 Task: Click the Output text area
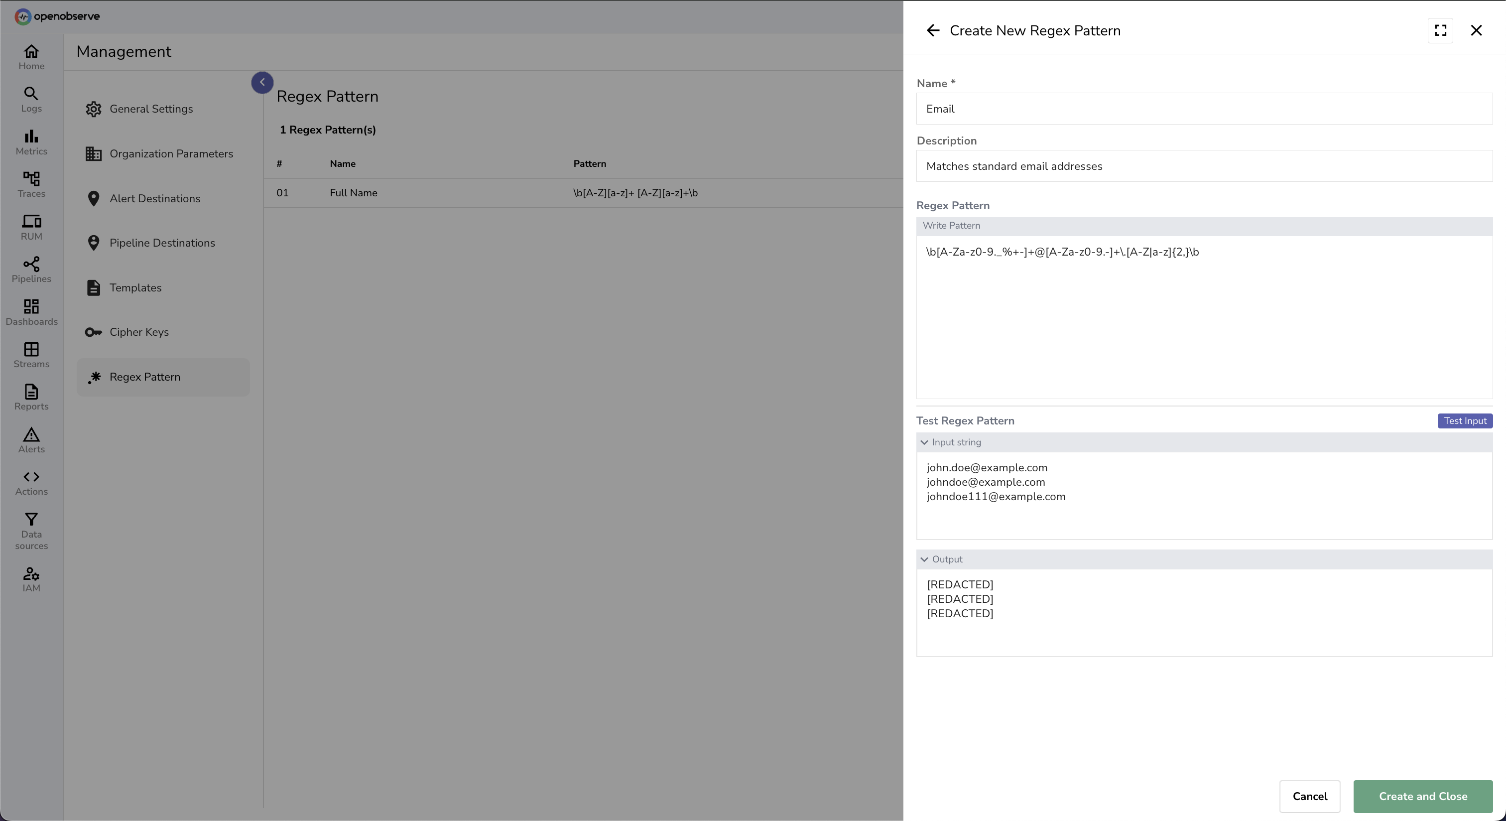click(x=1204, y=612)
